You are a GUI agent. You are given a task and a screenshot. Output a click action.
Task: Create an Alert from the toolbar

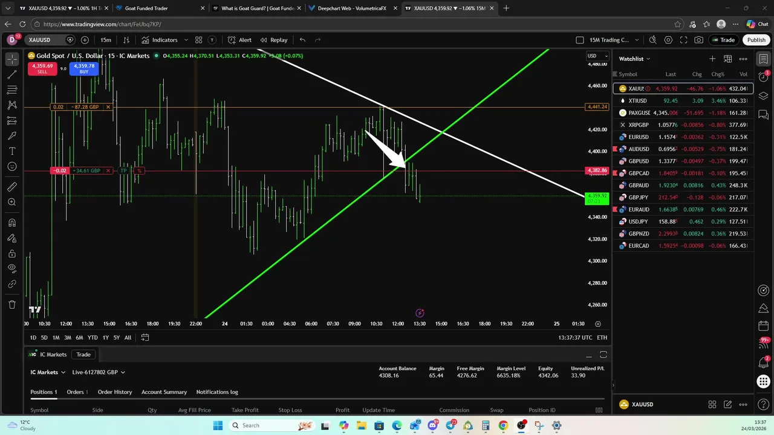240,40
